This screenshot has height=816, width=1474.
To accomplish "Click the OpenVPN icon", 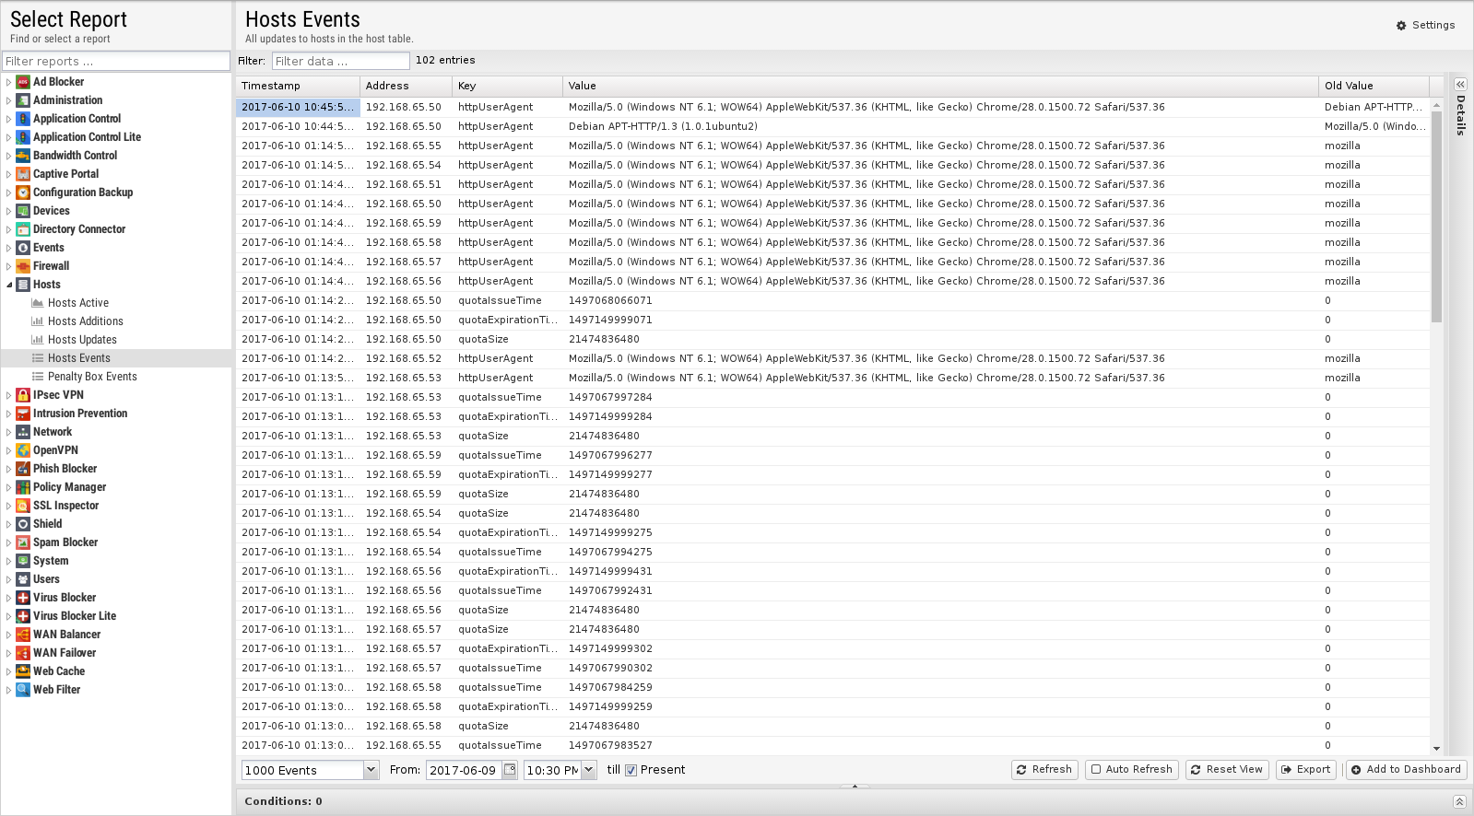I will coord(23,450).
